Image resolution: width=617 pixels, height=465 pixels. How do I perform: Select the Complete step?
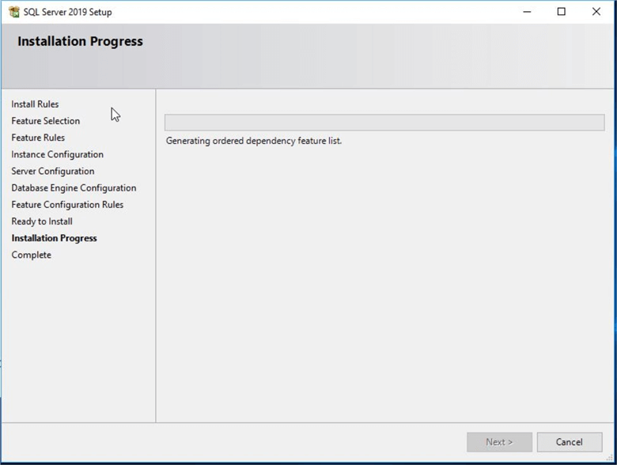pos(32,255)
